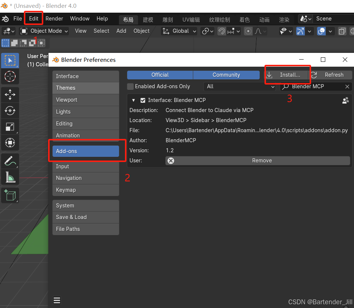Click the Set new selection mode icon
The height and width of the screenshot is (308, 354).
(6, 43)
